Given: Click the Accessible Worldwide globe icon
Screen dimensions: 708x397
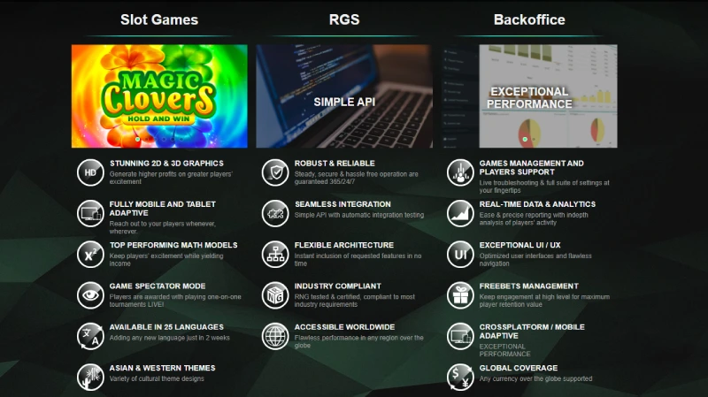Looking at the screenshot, I should (275, 336).
